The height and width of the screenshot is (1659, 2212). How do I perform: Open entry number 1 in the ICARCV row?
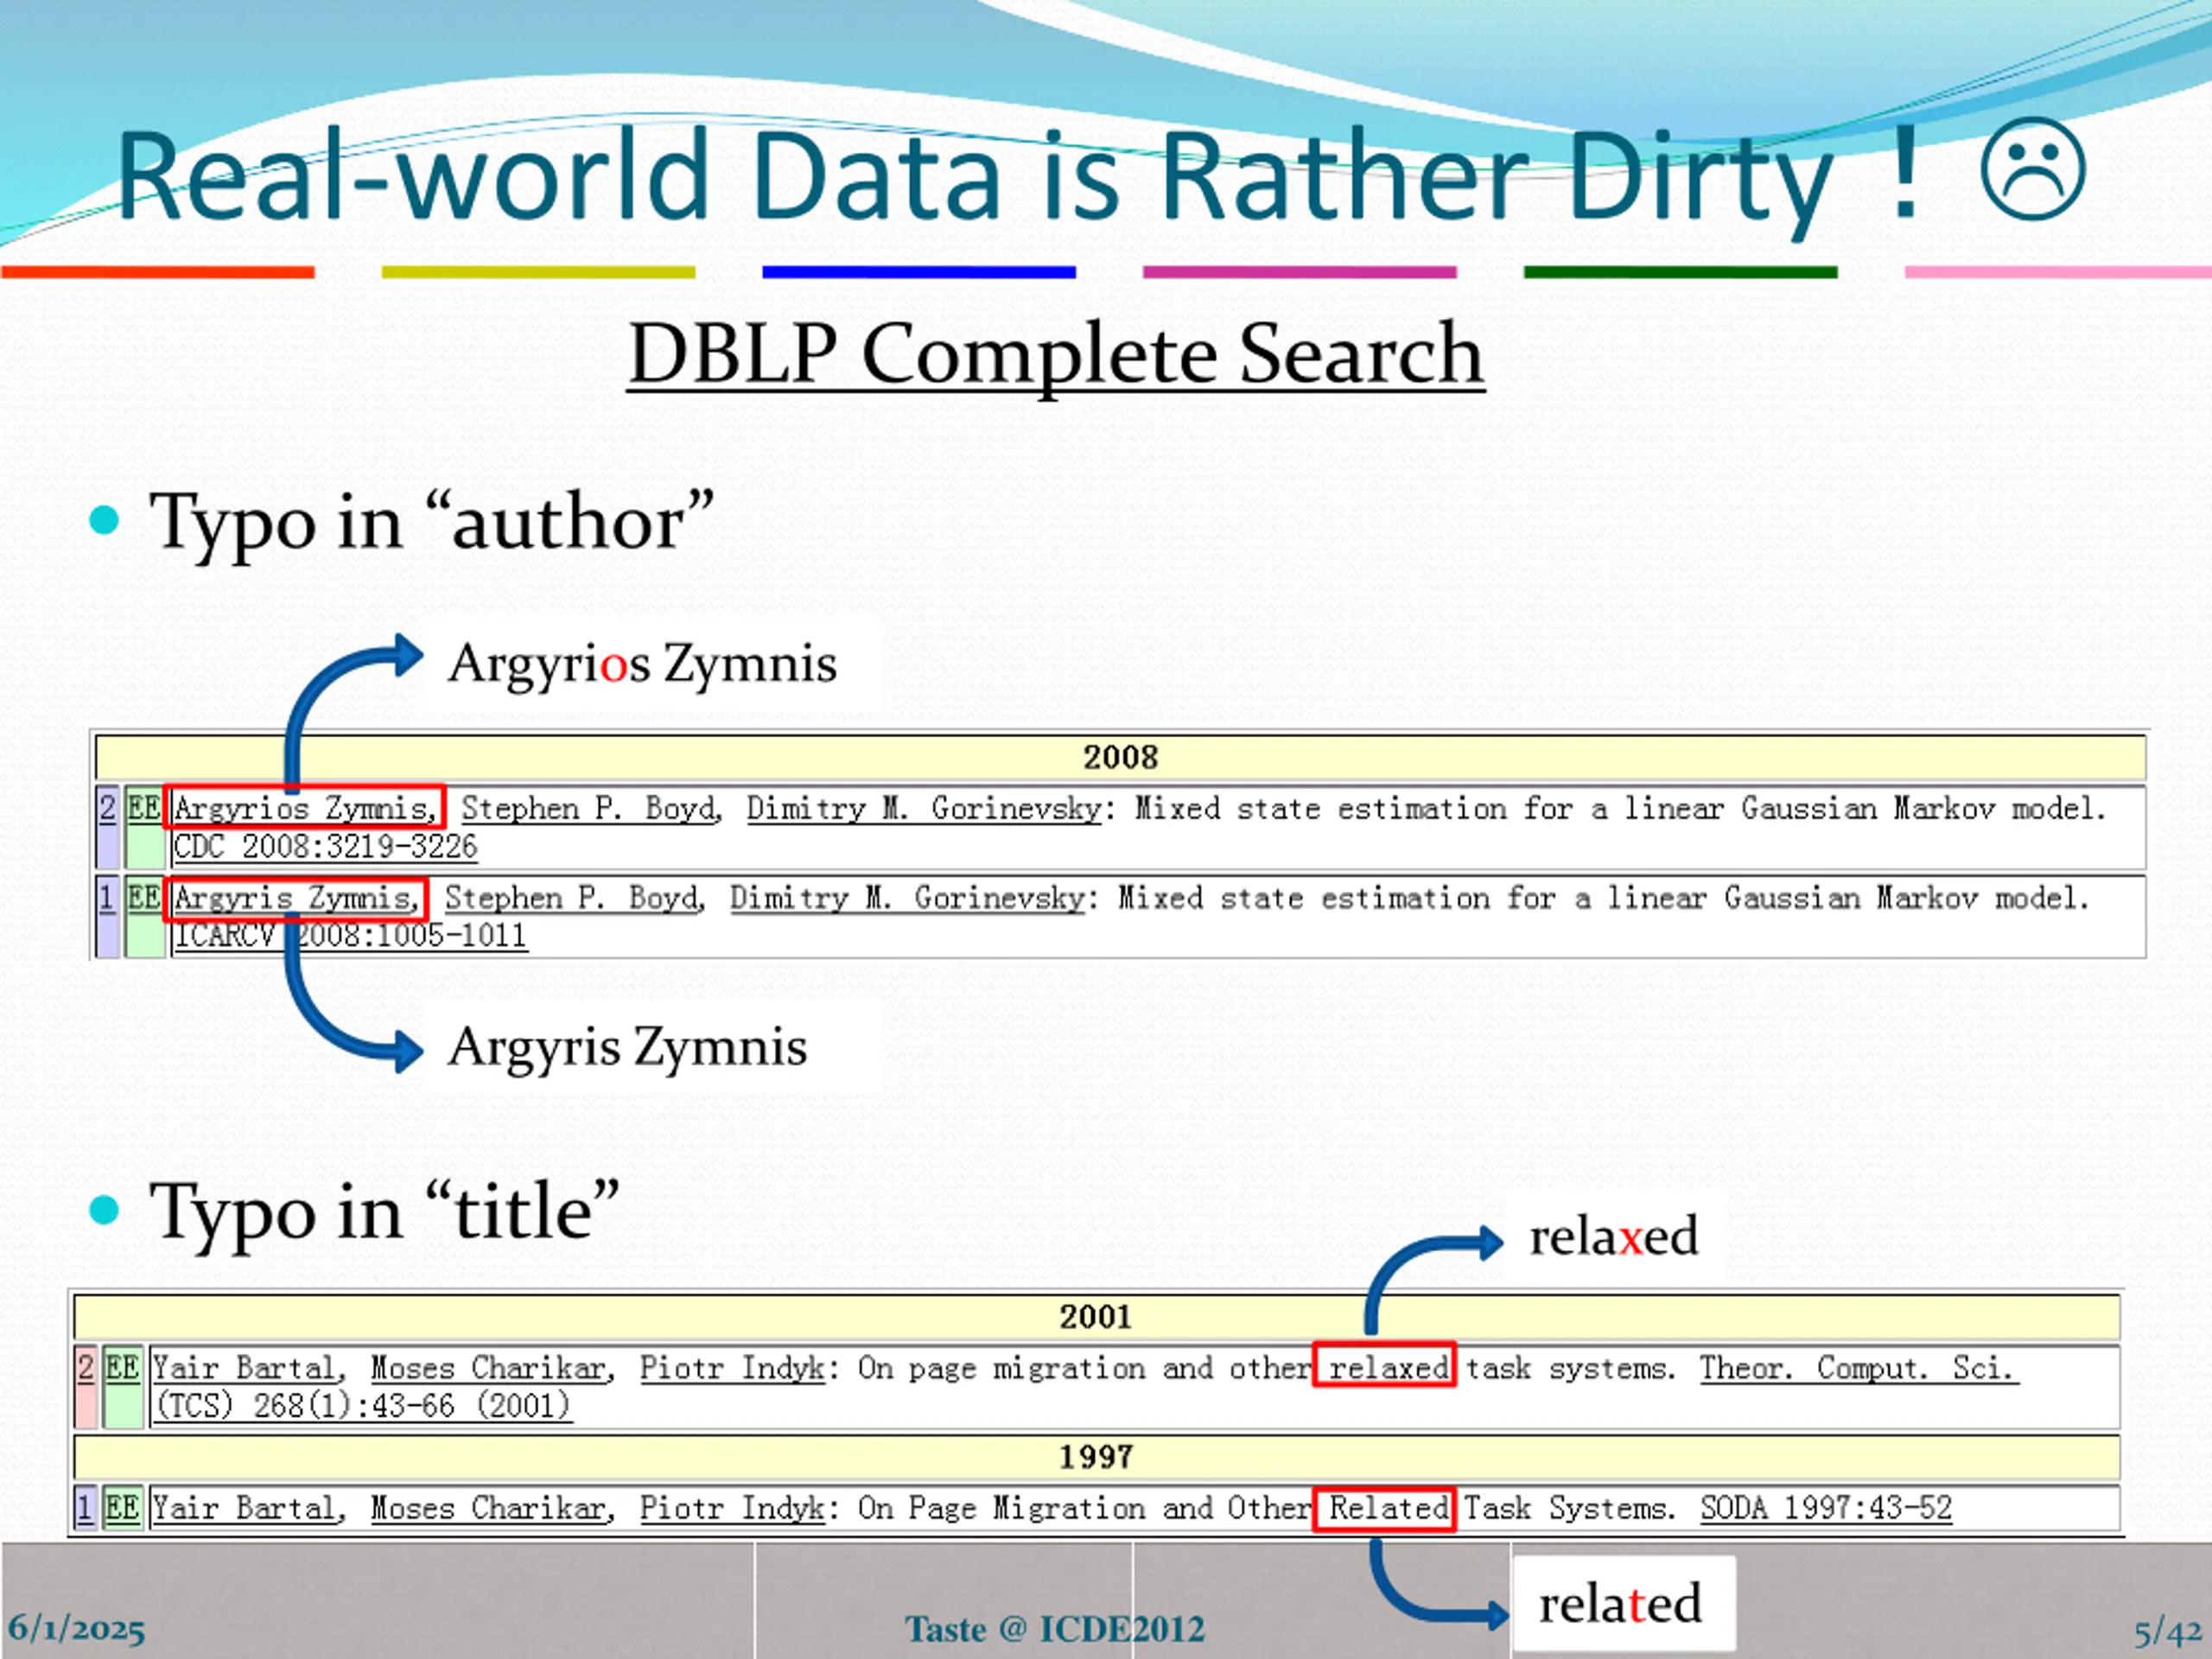tap(107, 898)
